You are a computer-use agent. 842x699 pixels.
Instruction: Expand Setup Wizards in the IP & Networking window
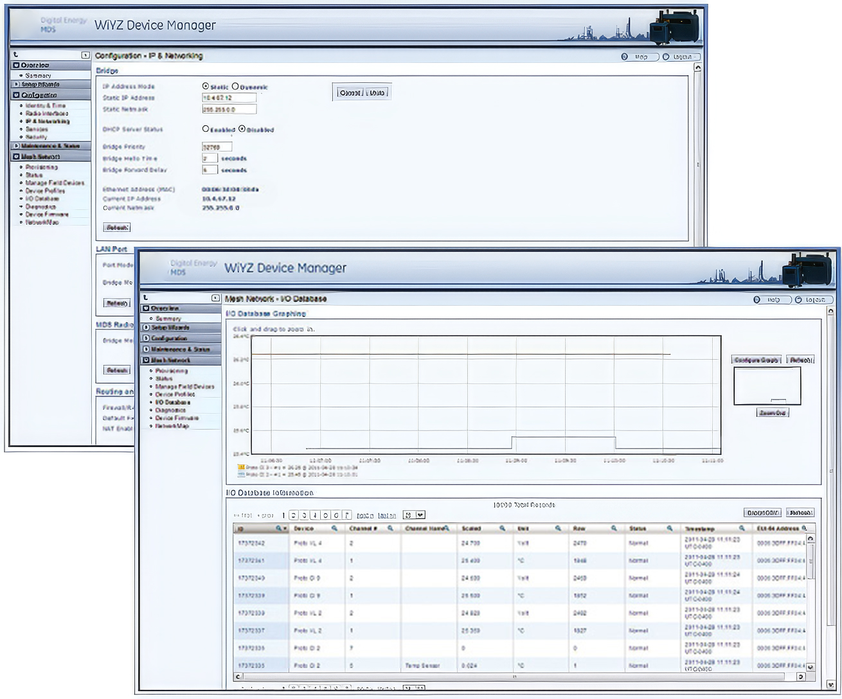pos(17,84)
